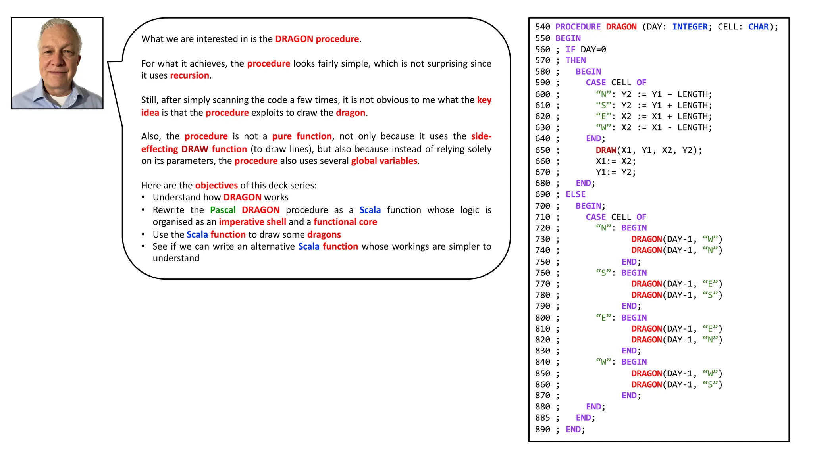Click the bullet 'Use the Scala function to draw some dragons'
Screen dimensions: 813x457
(247, 235)
